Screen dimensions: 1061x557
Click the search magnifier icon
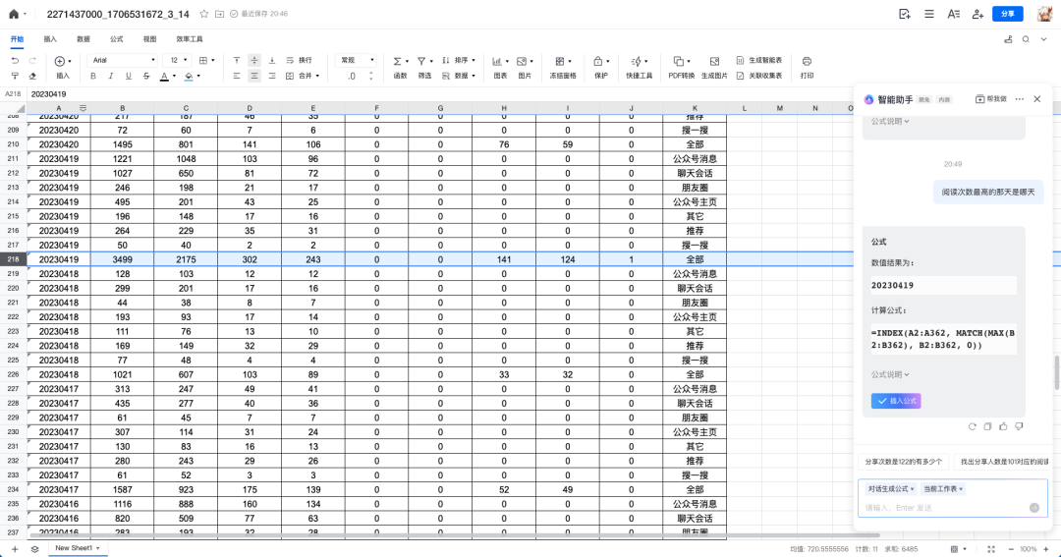(1026, 39)
